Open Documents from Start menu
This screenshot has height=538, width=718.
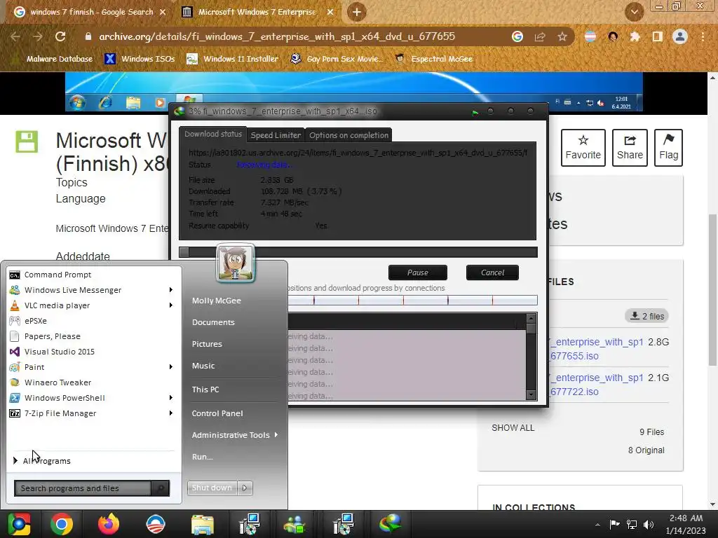213,322
